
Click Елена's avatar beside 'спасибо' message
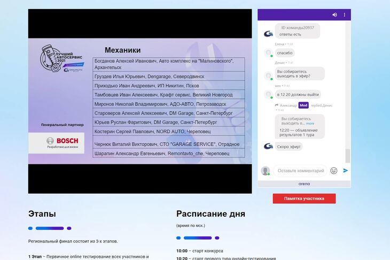268,53
